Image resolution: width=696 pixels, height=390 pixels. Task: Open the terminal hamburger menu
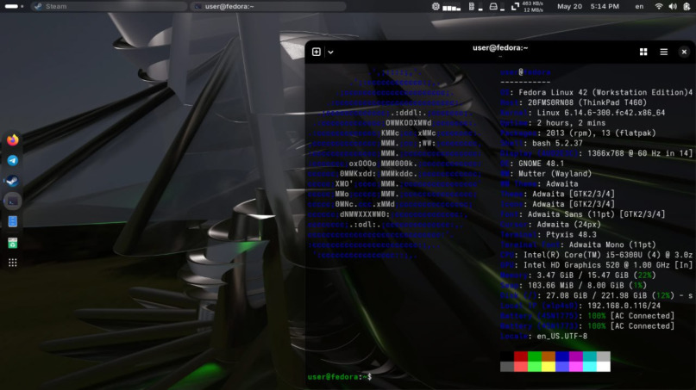(x=663, y=52)
